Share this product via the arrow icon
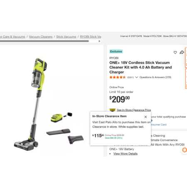The image size is (187, 187). coord(182,52)
